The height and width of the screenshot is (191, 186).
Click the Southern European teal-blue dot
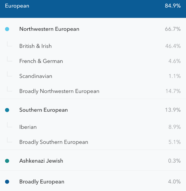[x=7, y=110]
